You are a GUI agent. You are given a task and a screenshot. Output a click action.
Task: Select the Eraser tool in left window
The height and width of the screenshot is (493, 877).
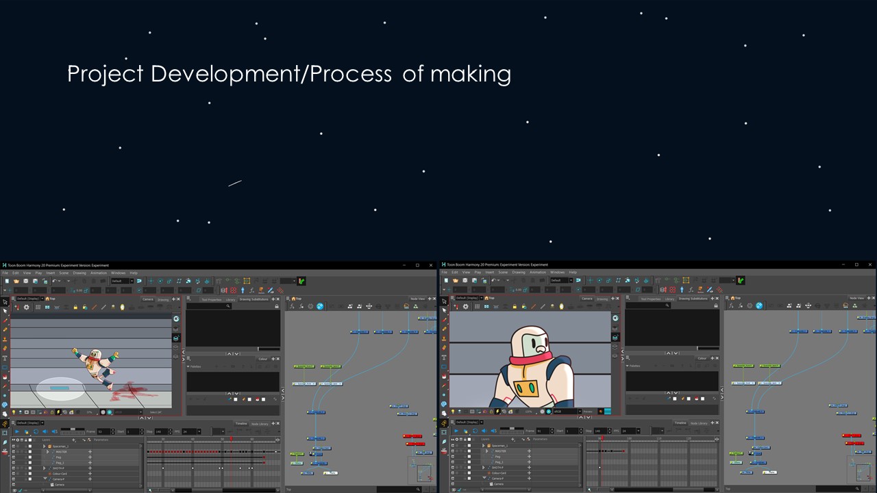click(x=5, y=348)
